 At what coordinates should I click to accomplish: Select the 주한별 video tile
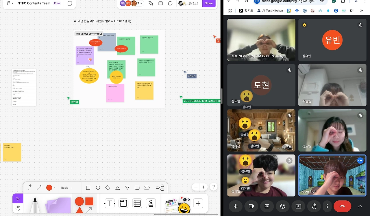coord(332,85)
